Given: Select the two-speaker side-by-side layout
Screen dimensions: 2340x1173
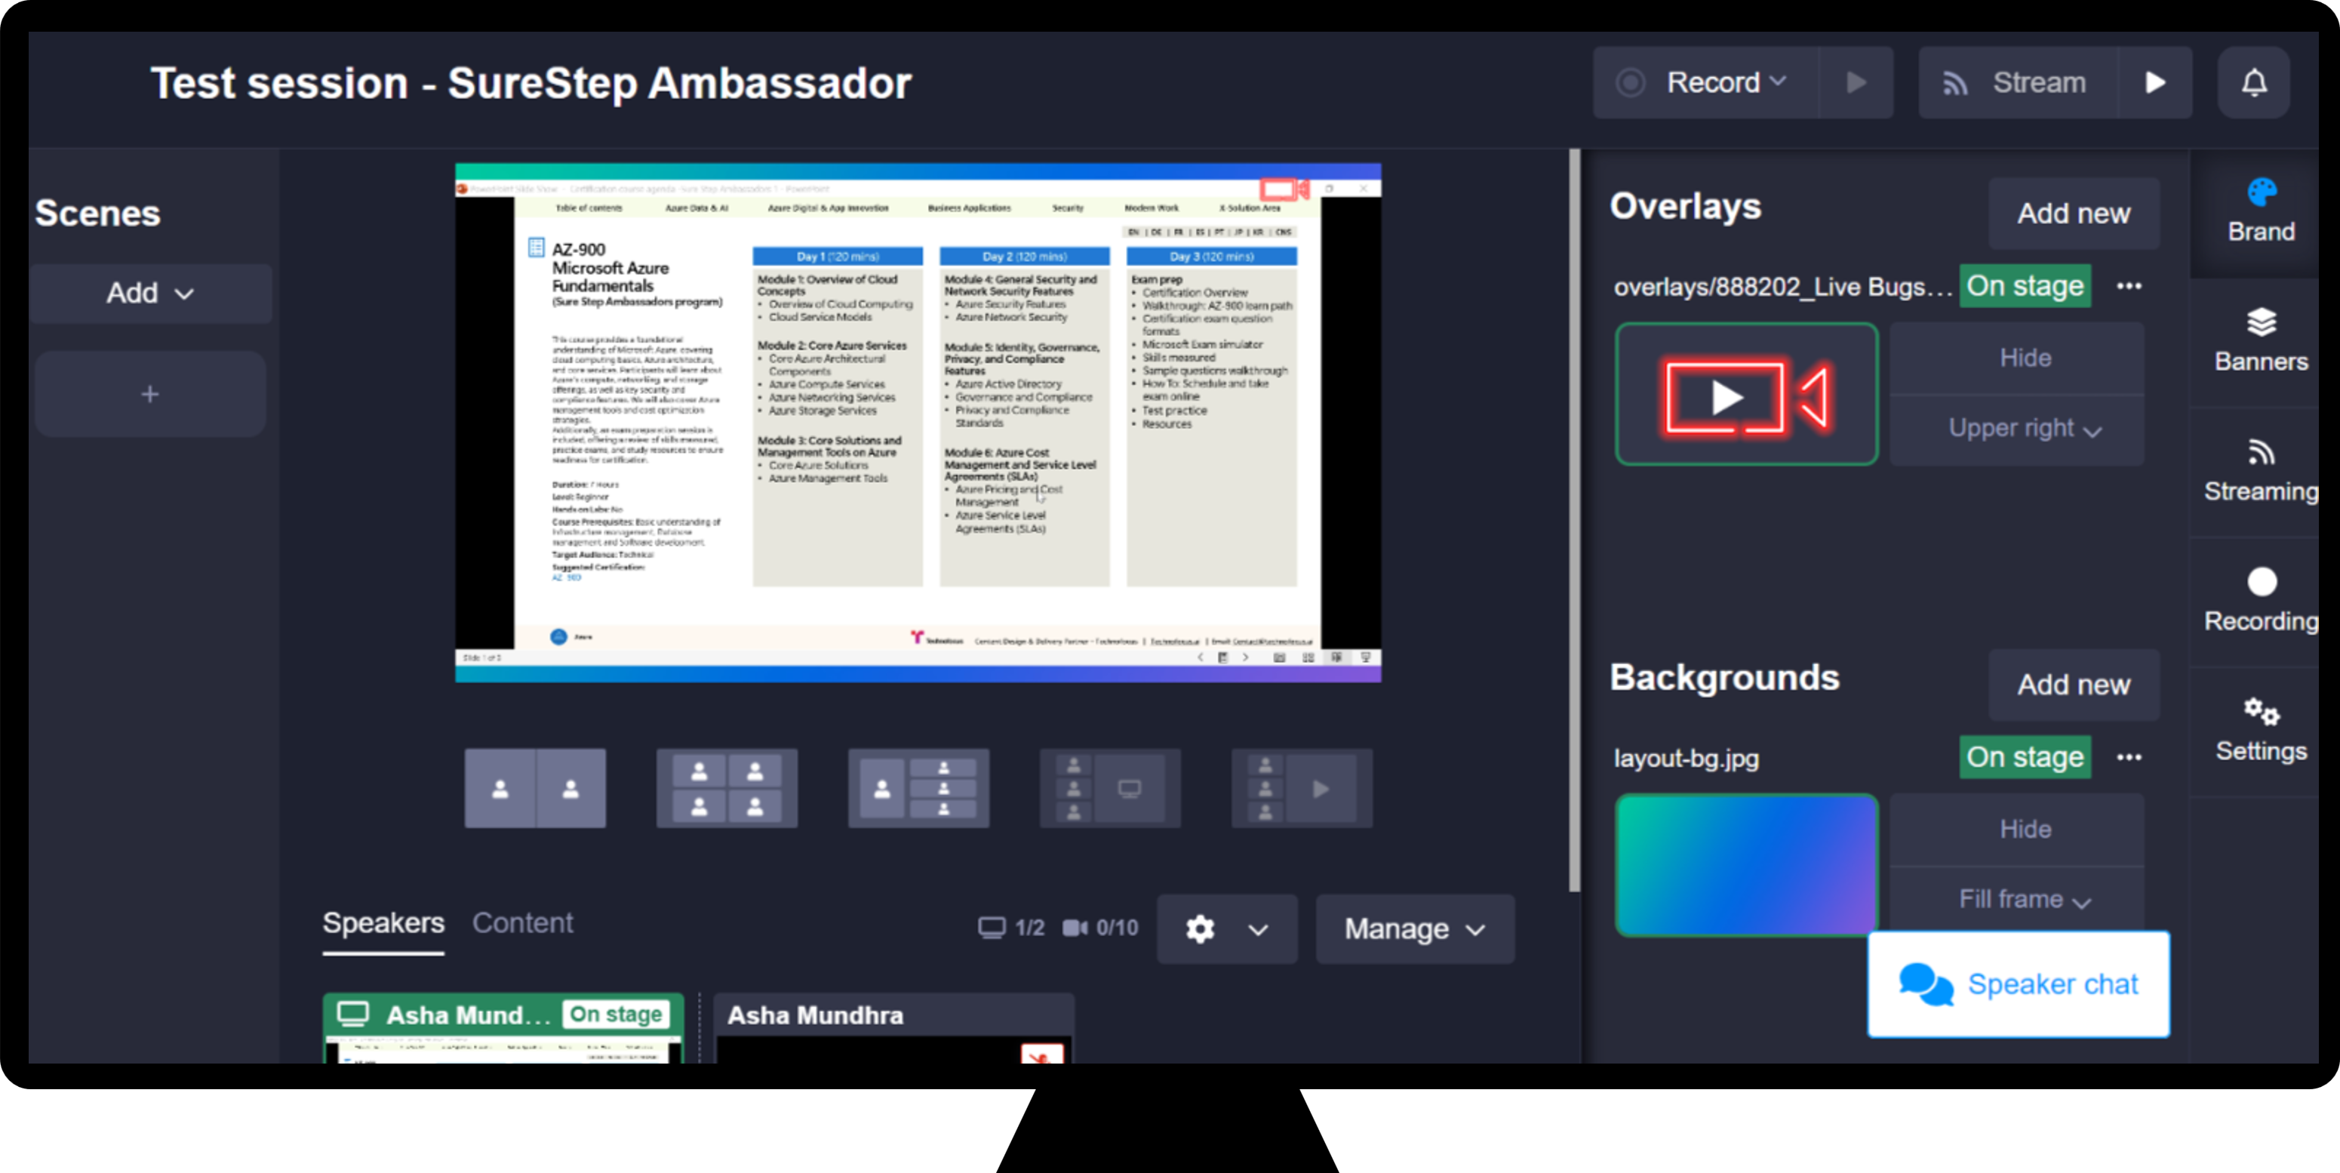Looking at the screenshot, I should [535, 789].
